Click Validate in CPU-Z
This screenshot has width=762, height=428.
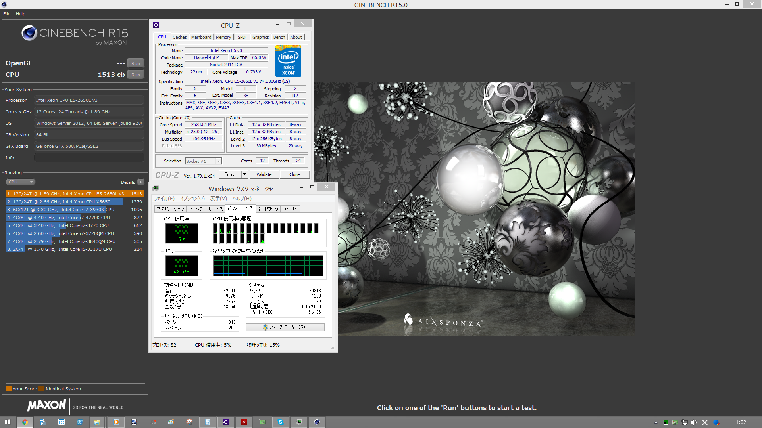264,174
